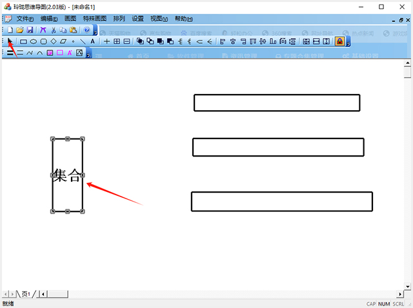Choose the diamond shape tool

point(53,41)
